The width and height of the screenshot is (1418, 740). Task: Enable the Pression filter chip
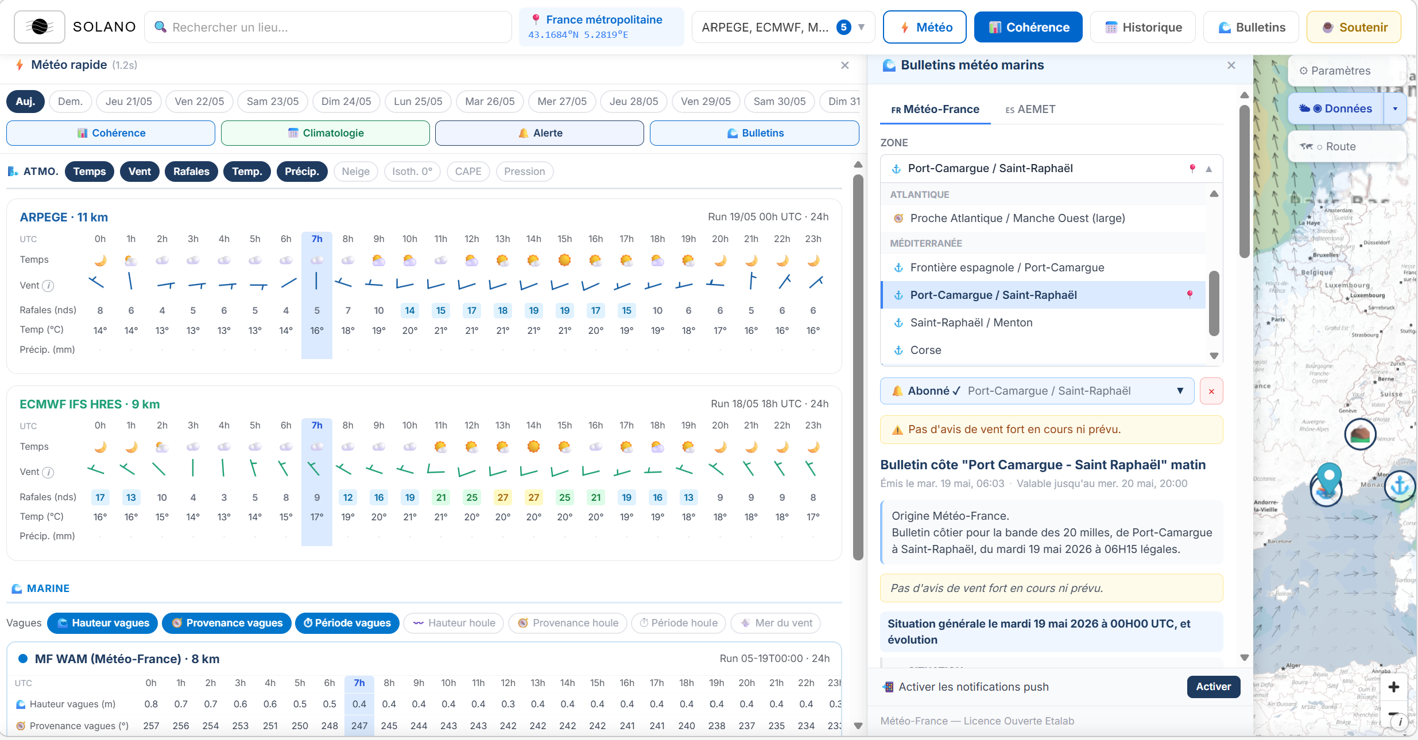[x=525, y=172]
